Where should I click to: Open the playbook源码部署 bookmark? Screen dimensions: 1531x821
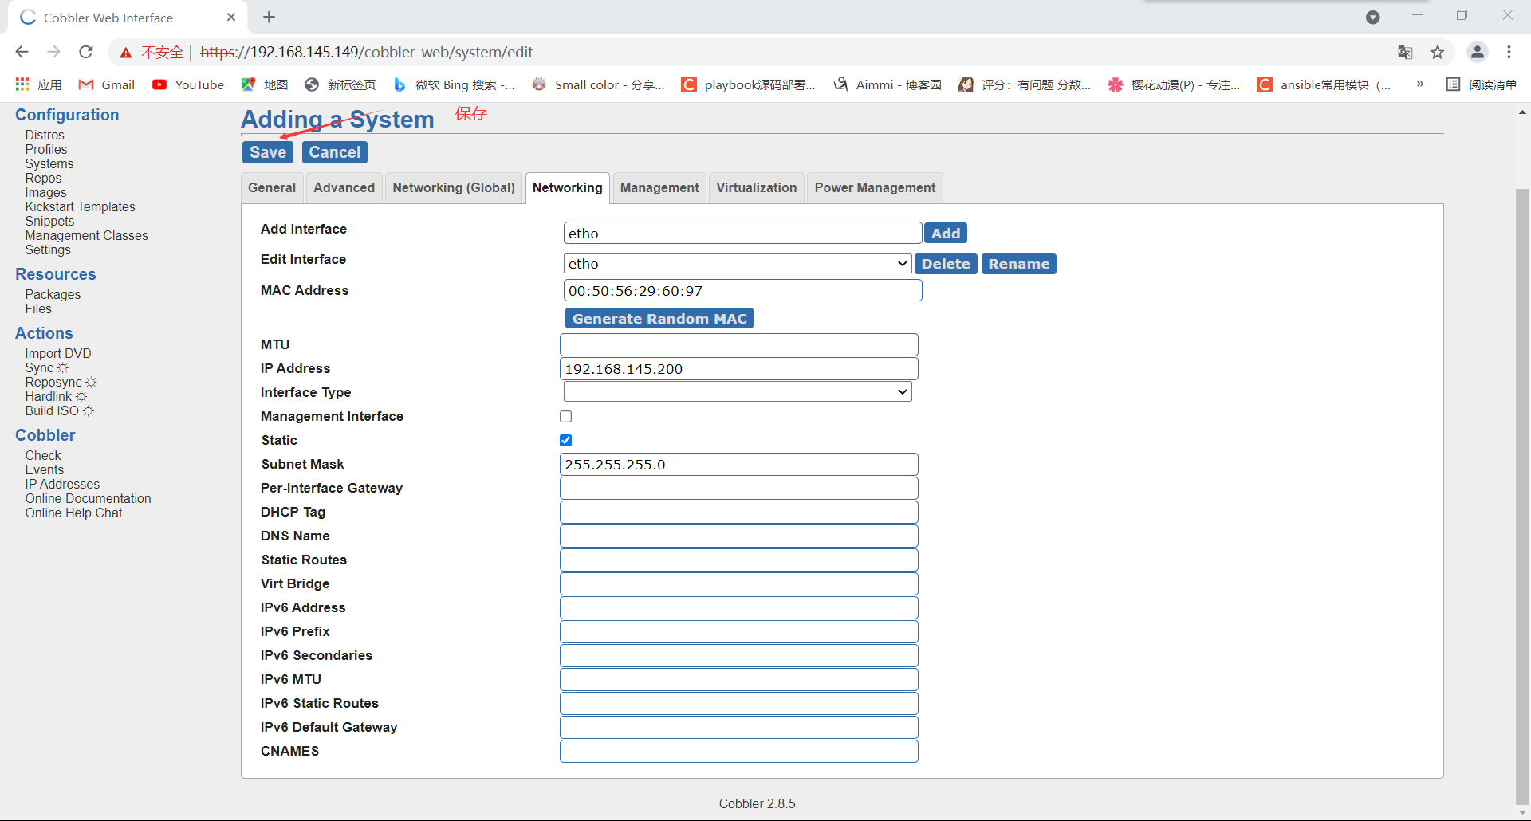pyautogui.click(x=749, y=84)
